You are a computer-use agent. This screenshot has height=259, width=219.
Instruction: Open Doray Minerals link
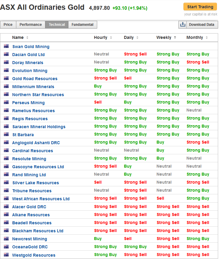click(x=28, y=63)
